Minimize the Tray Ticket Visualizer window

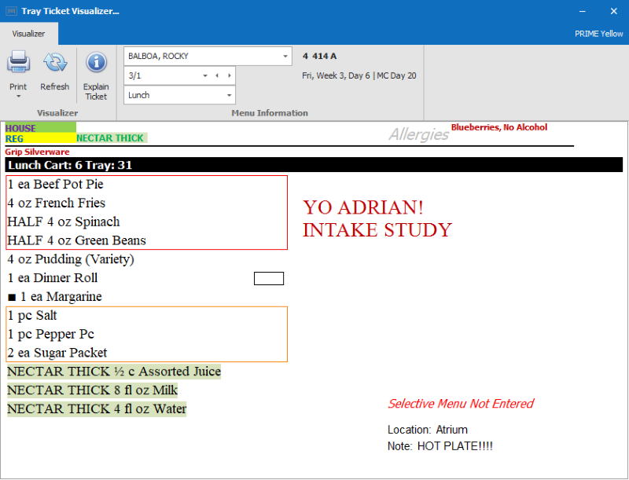pos(583,12)
